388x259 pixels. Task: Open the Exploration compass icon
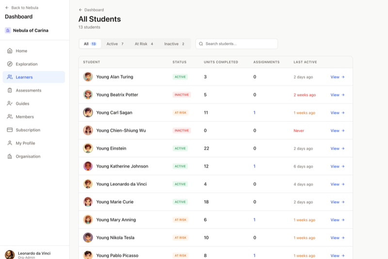10,64
